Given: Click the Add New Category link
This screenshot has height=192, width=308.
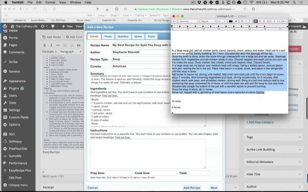Looking at the screenshot, I should tap(260, 122).
